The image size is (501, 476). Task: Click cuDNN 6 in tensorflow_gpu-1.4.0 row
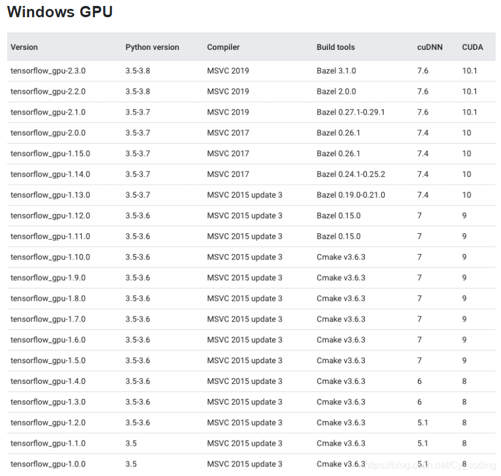click(420, 381)
